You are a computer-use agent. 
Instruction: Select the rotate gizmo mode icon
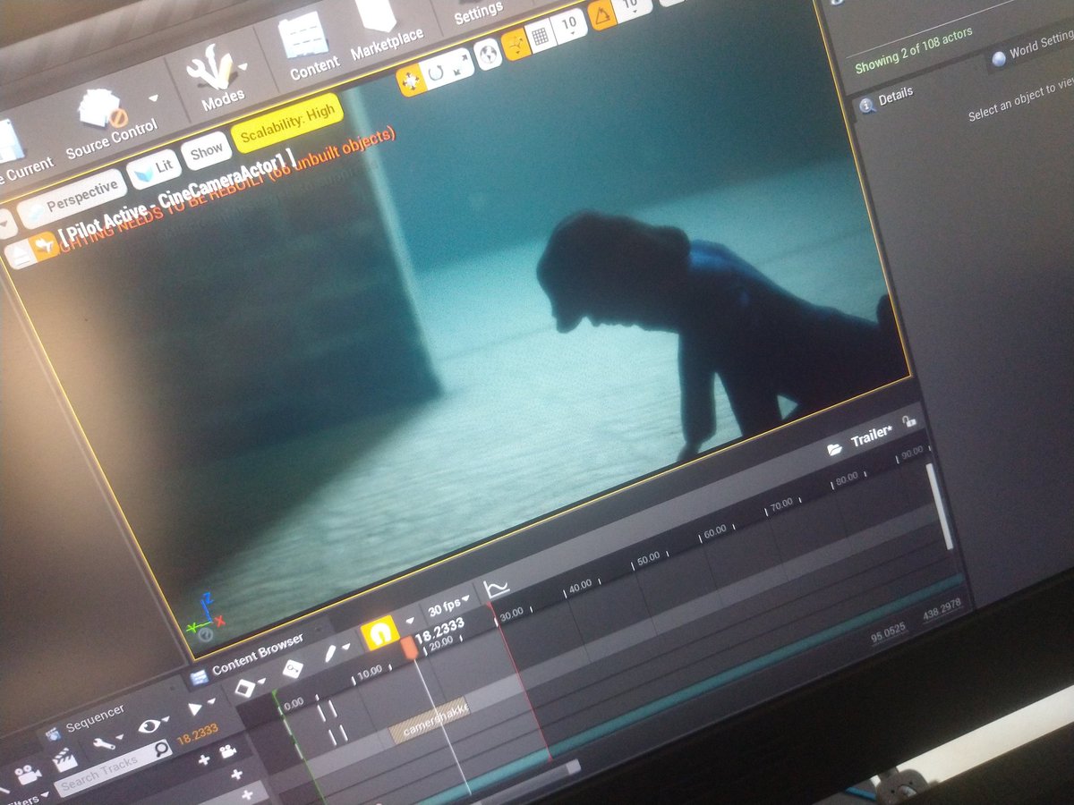coord(436,73)
